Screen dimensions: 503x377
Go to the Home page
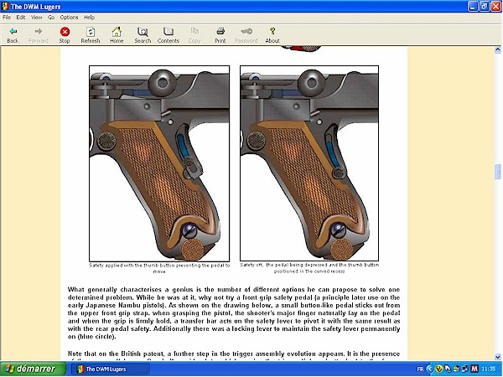117,35
